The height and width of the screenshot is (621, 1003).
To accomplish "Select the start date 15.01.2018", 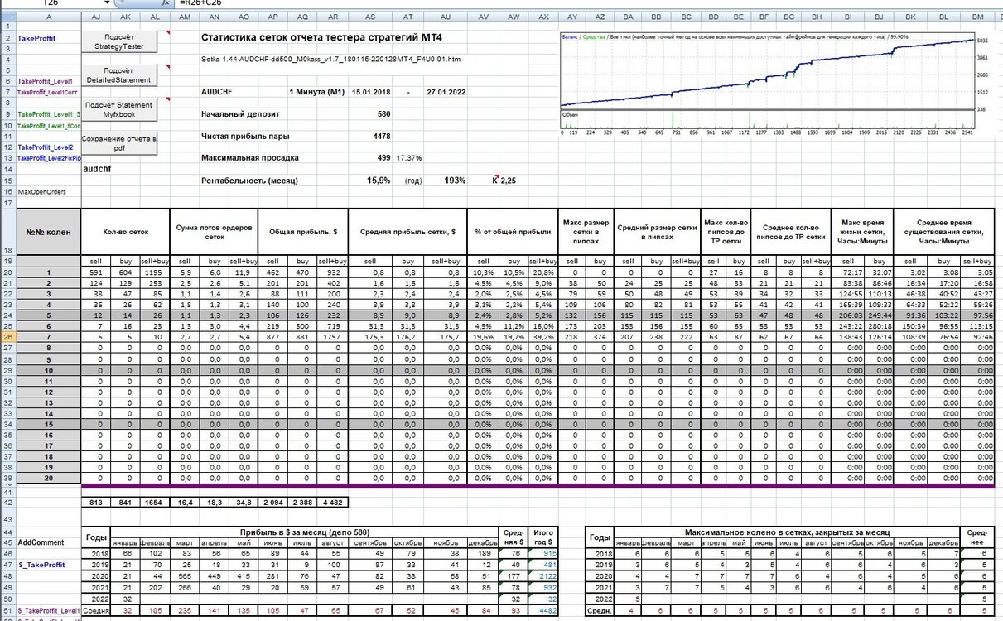I will pyautogui.click(x=370, y=92).
